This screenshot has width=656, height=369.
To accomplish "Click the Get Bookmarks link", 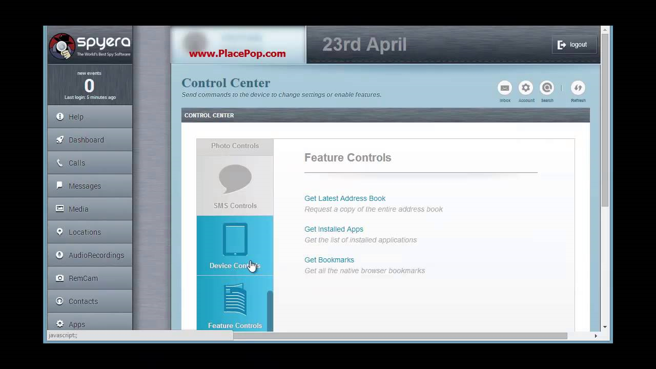I will [329, 260].
